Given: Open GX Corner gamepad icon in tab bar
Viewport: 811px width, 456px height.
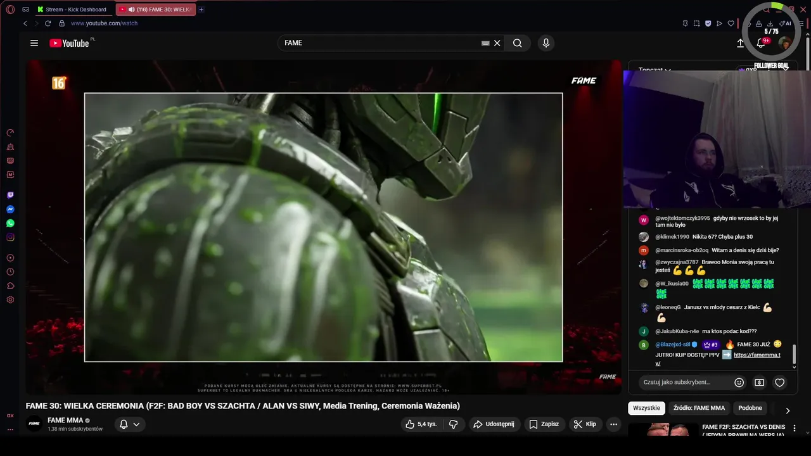Looking at the screenshot, I should (26, 9).
